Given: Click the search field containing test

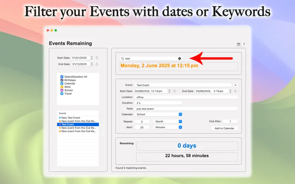Looking at the screenshot, I should click(x=151, y=59).
